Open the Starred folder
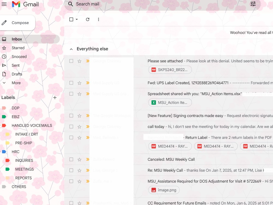The height and width of the screenshot is (205, 273). 18,48
